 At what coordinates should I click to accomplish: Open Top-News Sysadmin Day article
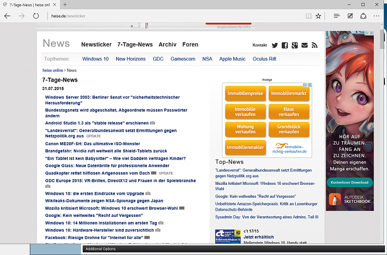(267, 217)
